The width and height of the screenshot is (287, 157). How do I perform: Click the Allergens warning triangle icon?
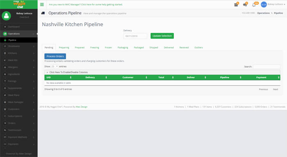(x=5, y=67)
